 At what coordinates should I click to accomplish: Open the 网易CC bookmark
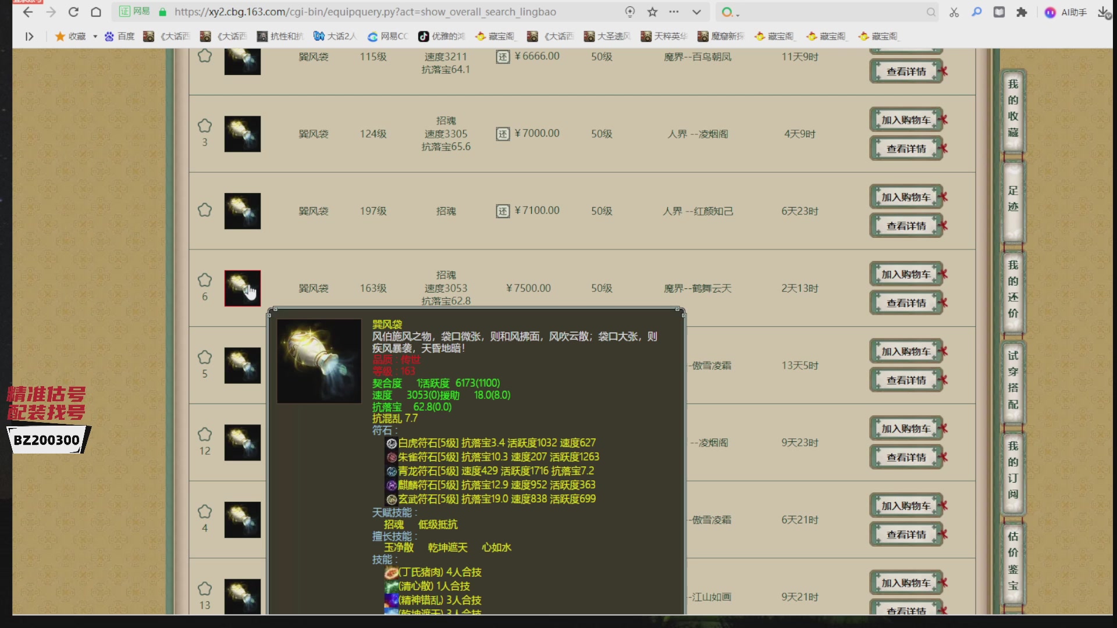click(388, 37)
